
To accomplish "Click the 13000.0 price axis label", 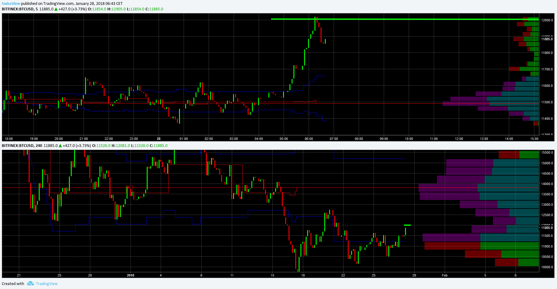I will [547, 205].
